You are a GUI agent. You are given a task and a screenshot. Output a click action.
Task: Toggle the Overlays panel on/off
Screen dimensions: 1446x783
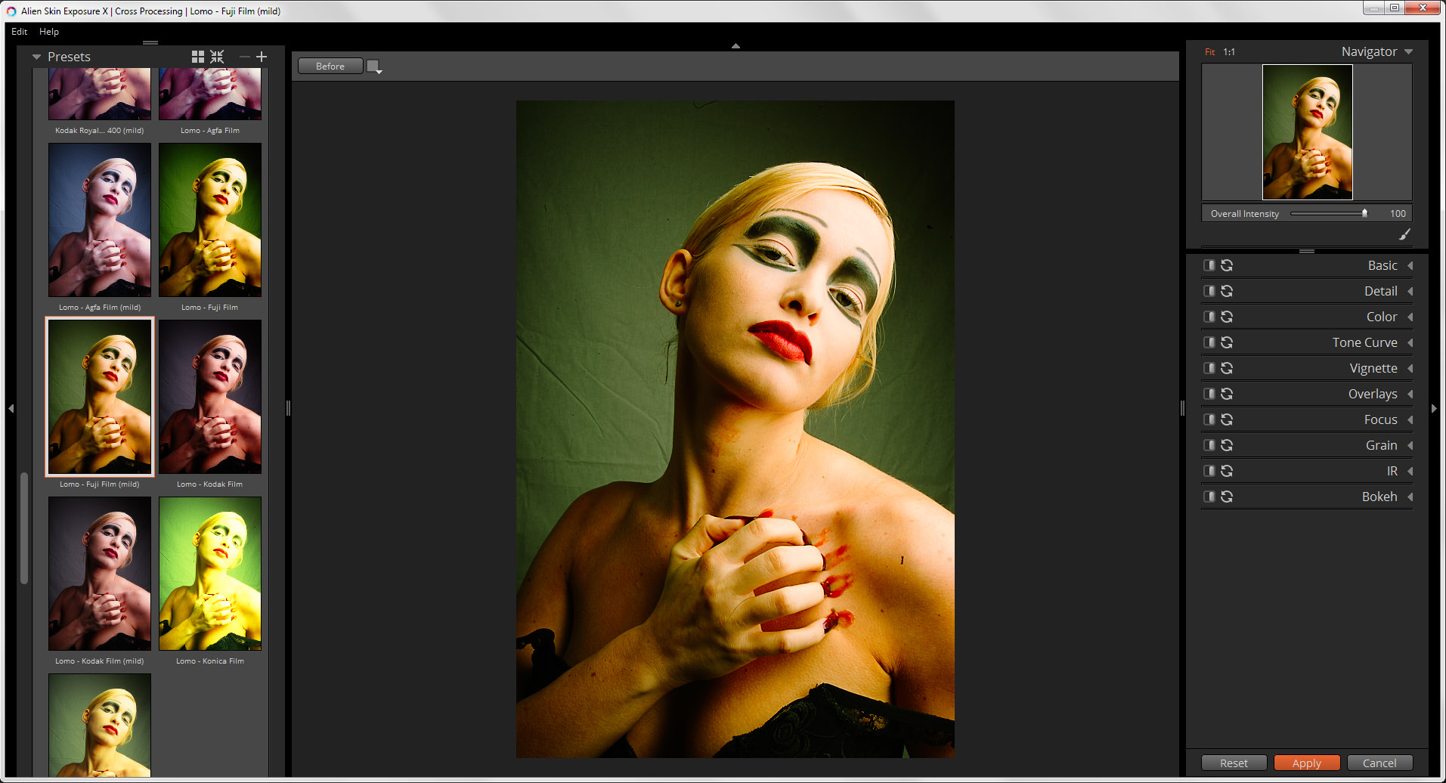[x=1209, y=394]
